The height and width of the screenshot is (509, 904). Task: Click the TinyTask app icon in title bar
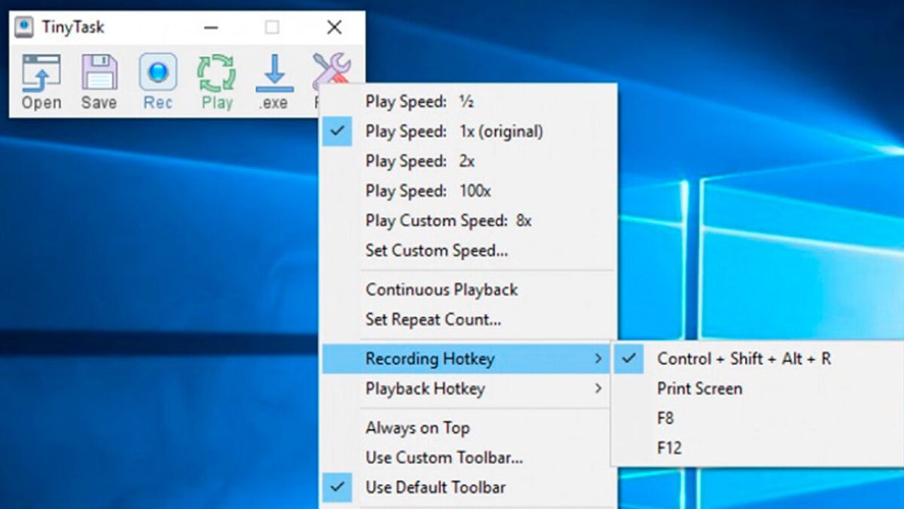(x=25, y=28)
